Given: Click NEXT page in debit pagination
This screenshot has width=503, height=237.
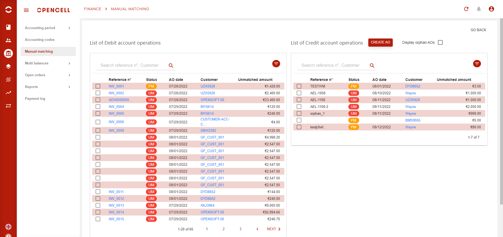Looking at the screenshot, I should (274, 229).
